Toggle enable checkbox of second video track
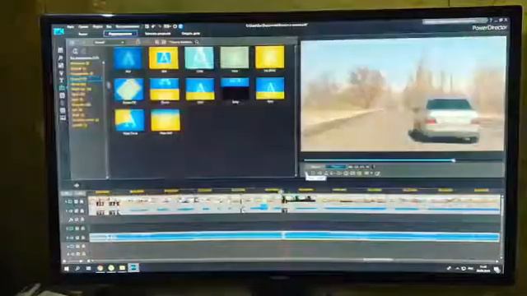 coord(77,229)
